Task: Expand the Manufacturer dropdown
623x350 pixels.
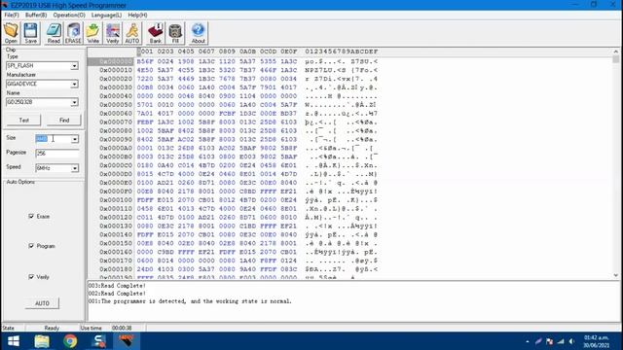Action: pyautogui.click(x=74, y=85)
